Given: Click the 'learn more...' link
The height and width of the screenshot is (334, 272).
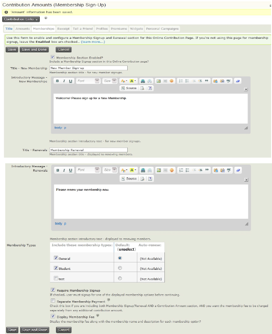Looking at the screenshot, I should [92, 42].
